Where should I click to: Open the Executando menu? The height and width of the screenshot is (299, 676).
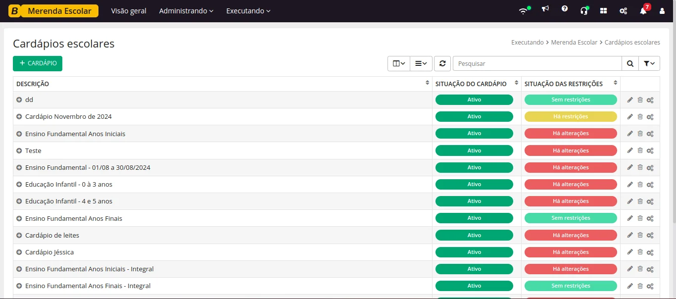pyautogui.click(x=248, y=11)
